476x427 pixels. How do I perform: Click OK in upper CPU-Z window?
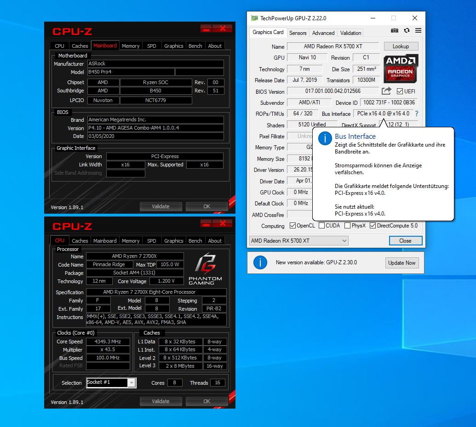(207, 206)
